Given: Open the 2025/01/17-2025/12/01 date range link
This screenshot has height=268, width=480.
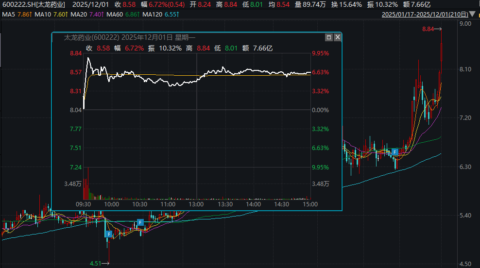Looking at the screenshot, I should pyautogui.click(x=425, y=15).
